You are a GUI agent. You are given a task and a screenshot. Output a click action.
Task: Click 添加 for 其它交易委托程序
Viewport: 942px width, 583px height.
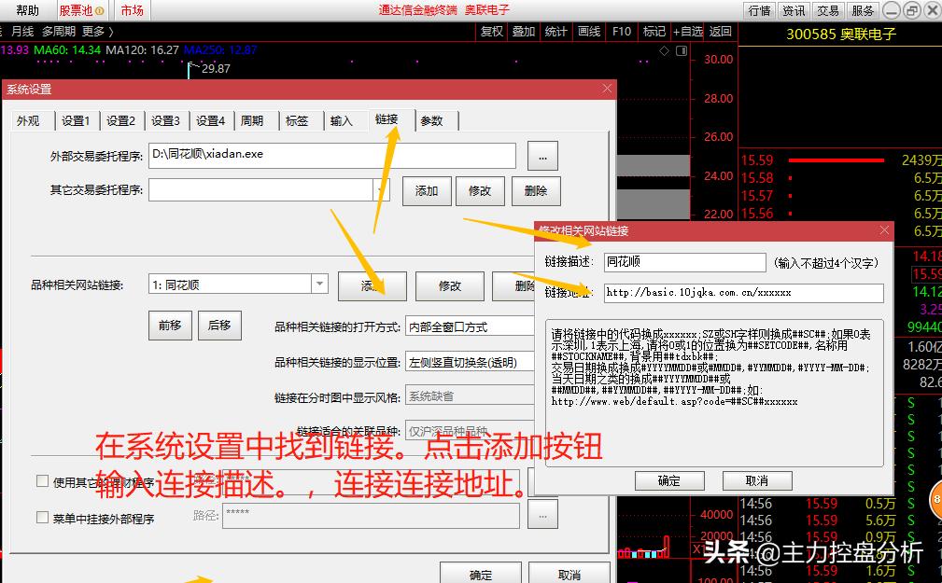point(427,191)
